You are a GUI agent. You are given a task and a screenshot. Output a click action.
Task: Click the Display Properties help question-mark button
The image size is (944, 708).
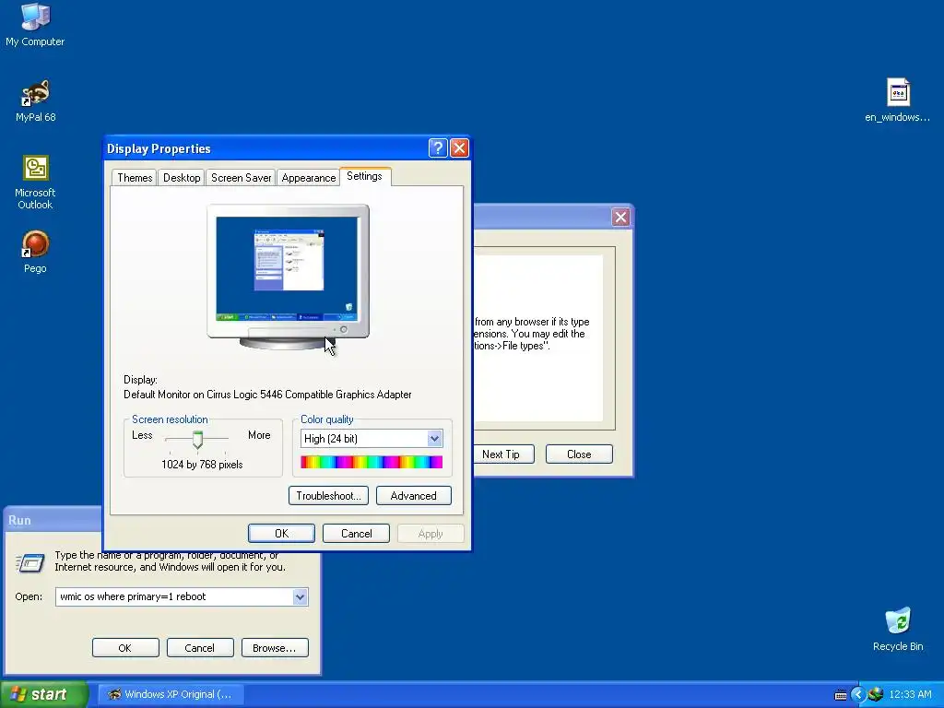[x=438, y=148]
